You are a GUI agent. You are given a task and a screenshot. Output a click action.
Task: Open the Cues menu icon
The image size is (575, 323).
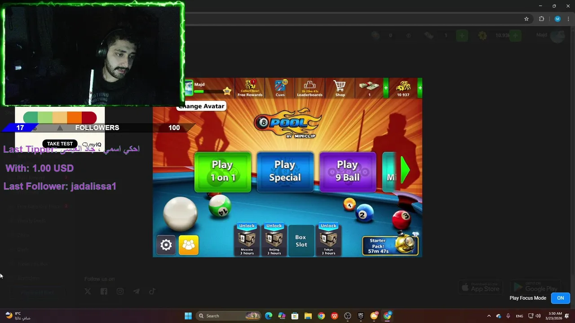click(x=280, y=88)
